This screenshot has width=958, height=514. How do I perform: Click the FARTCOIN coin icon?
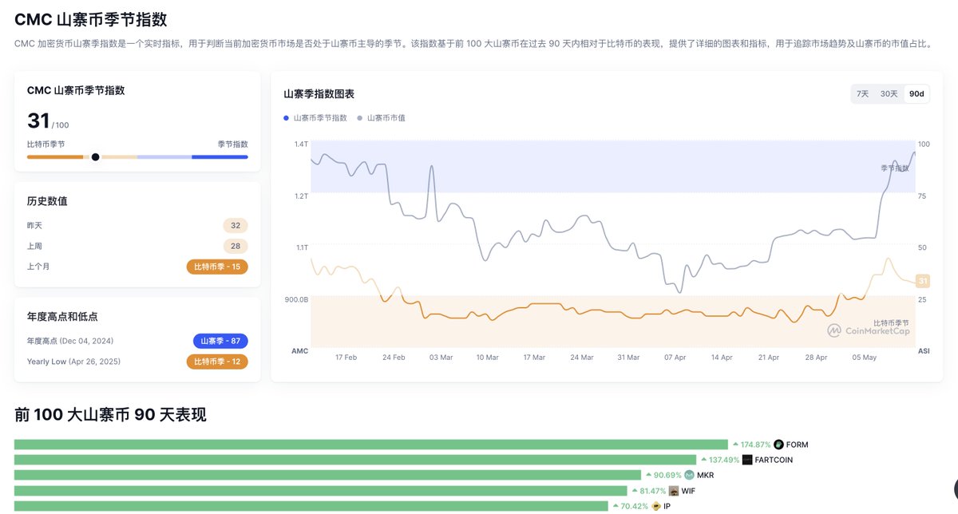(747, 460)
